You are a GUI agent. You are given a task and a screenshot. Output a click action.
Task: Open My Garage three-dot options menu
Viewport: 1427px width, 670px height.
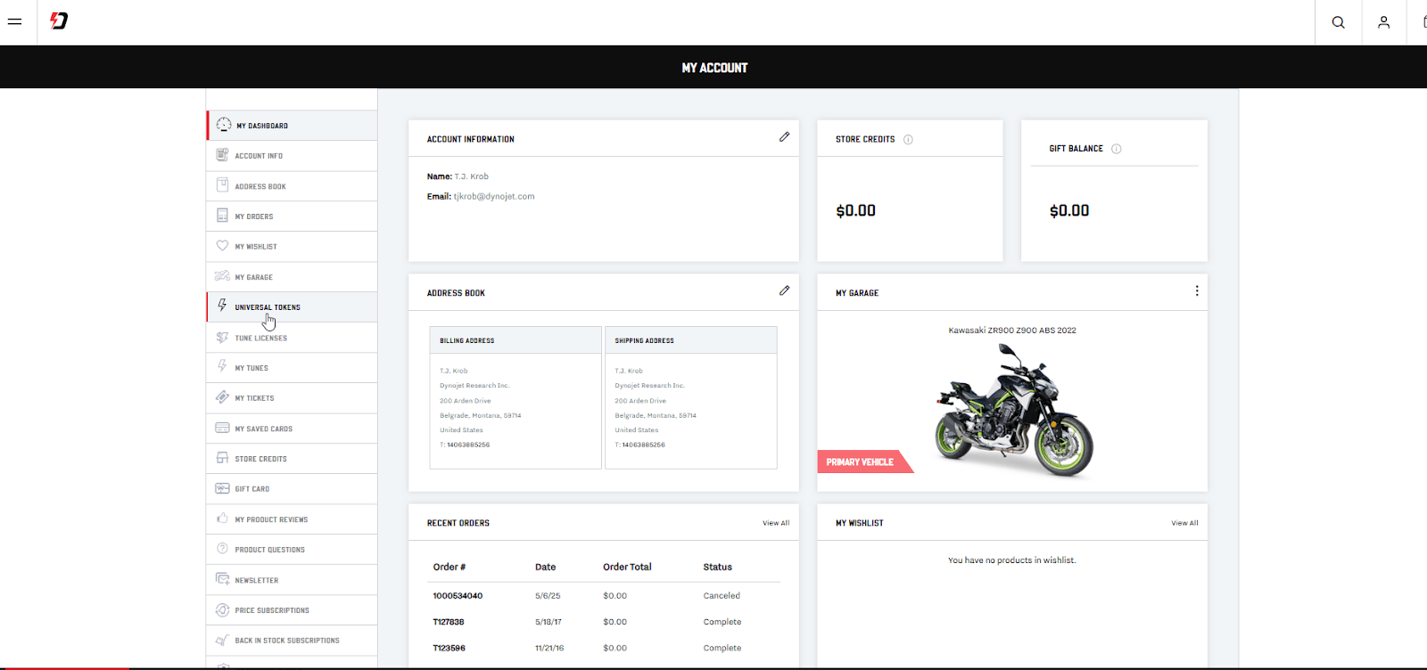(1196, 291)
